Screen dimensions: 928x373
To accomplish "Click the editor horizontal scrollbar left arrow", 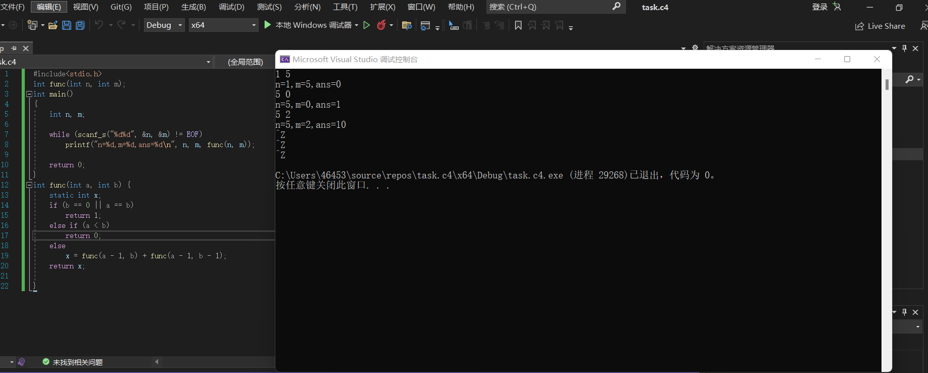I will [157, 361].
